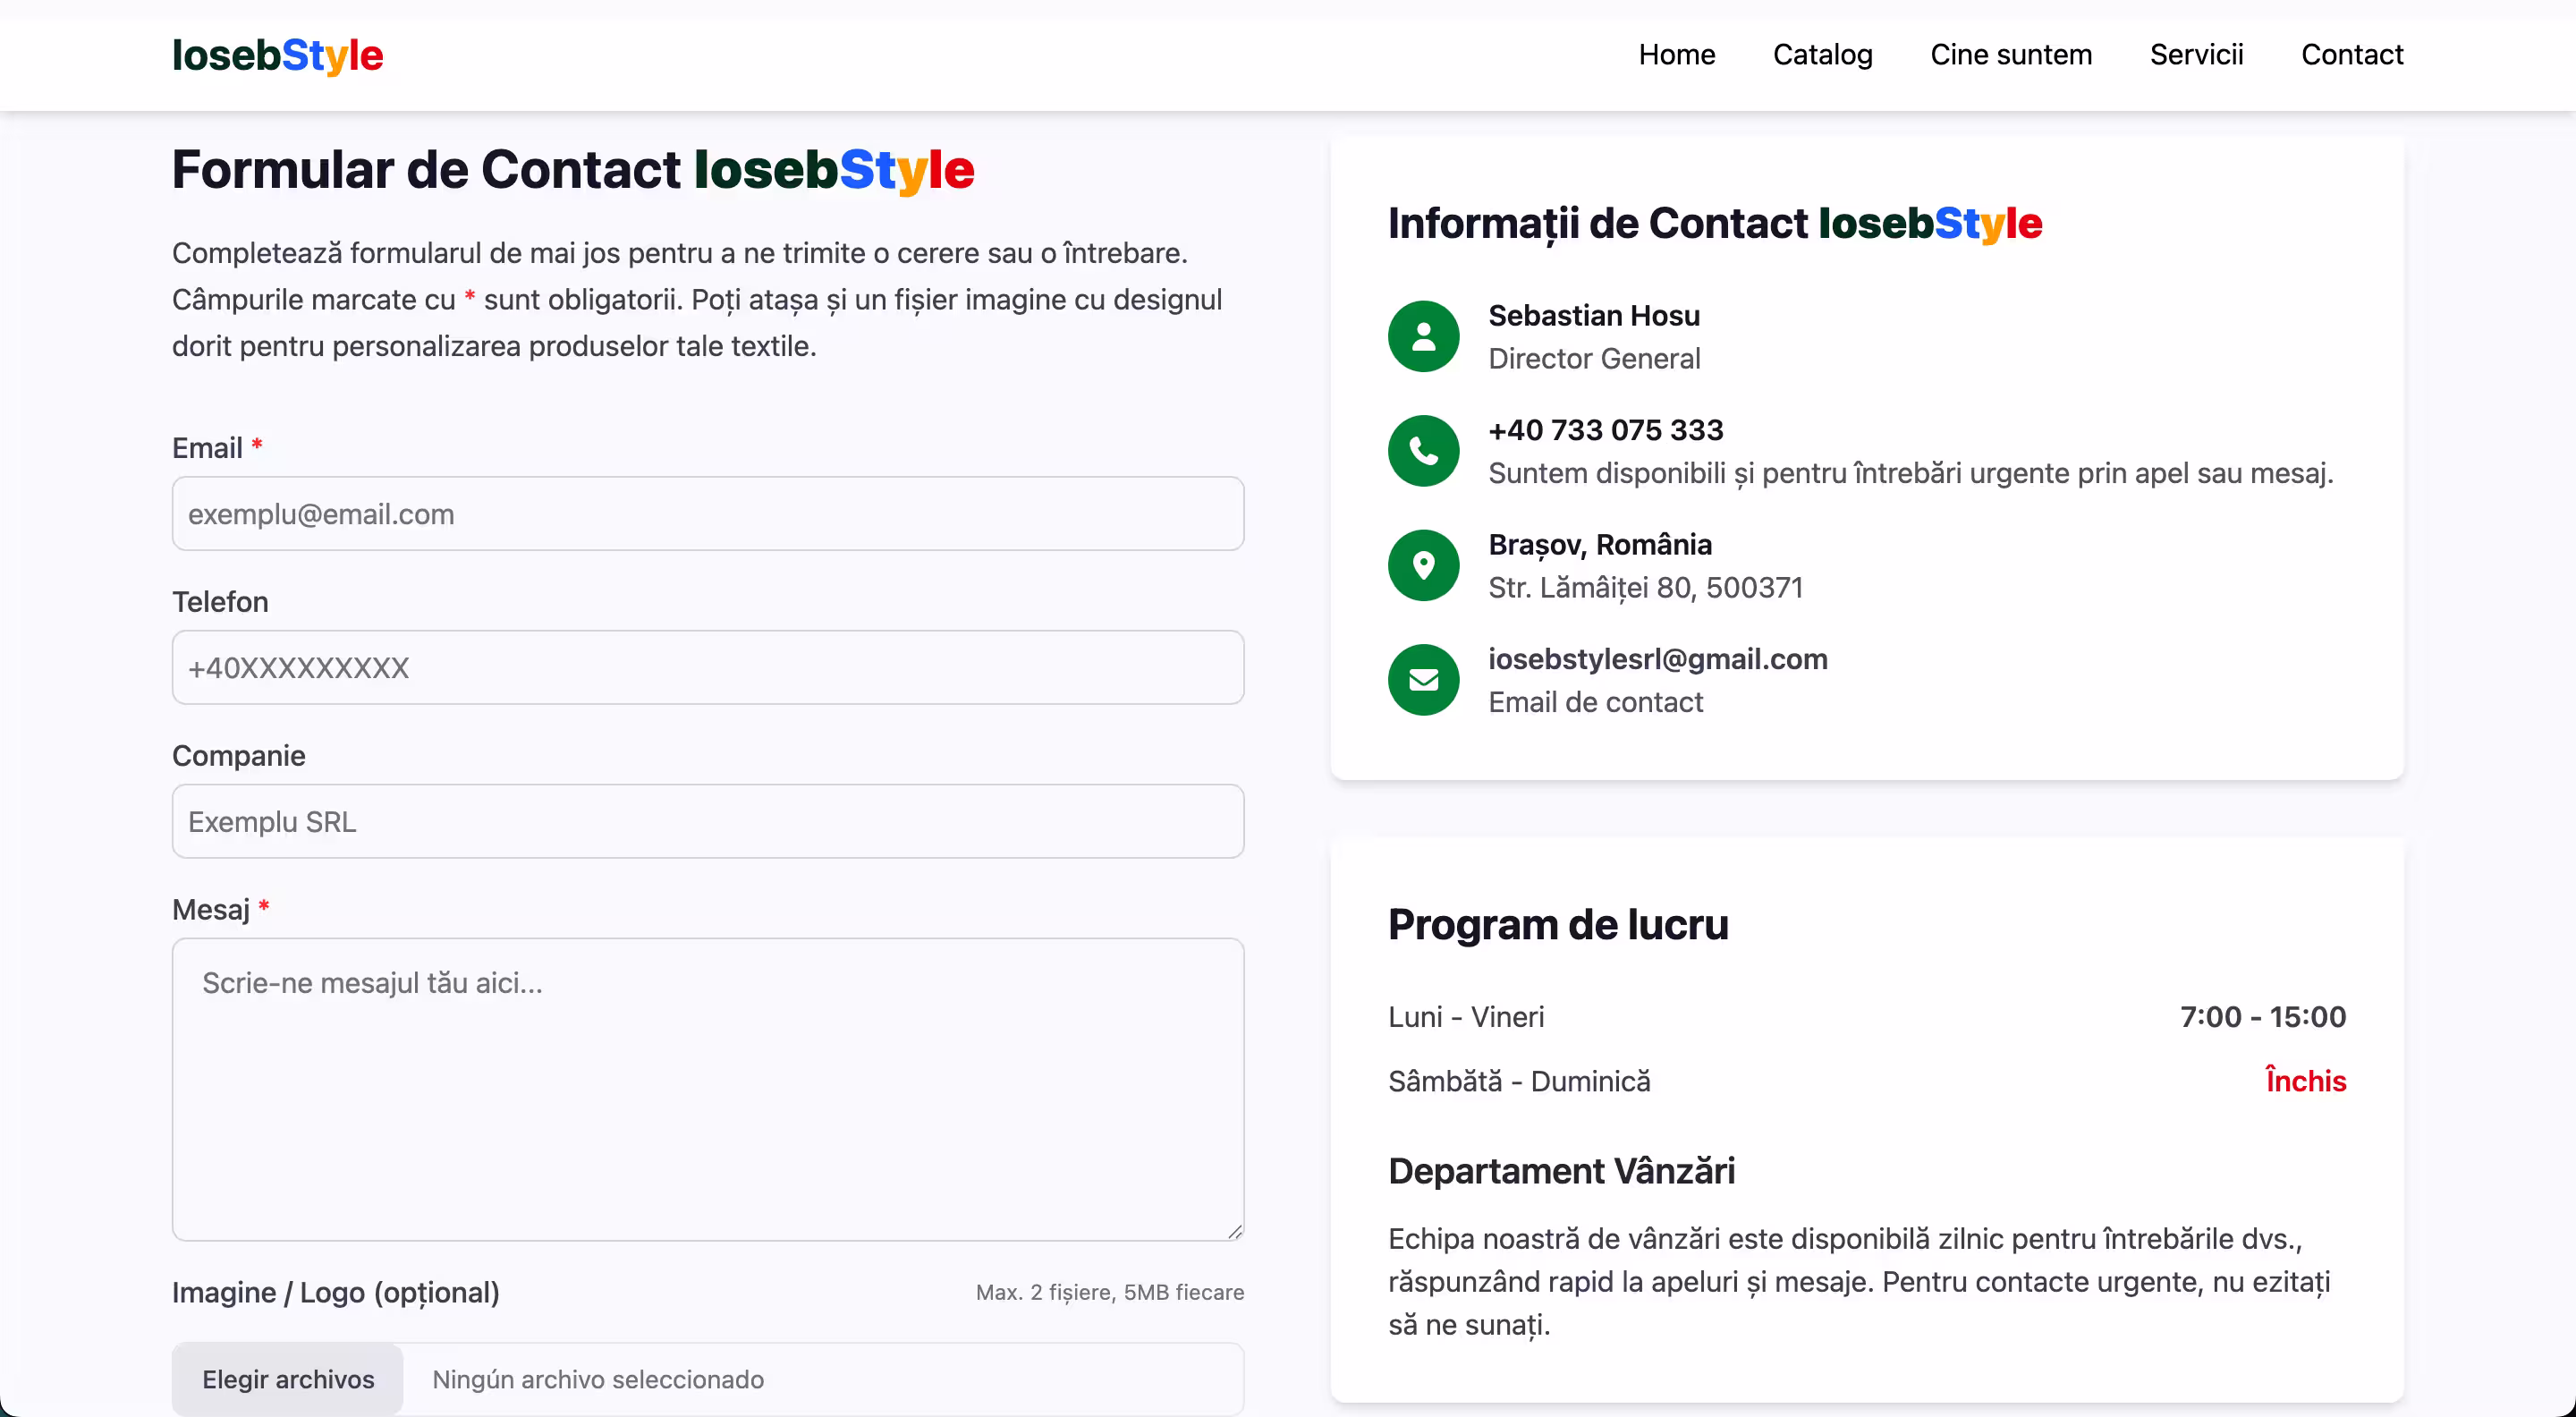
Task: Click the 'Sebastian Hosu' name text
Action: tap(1594, 315)
